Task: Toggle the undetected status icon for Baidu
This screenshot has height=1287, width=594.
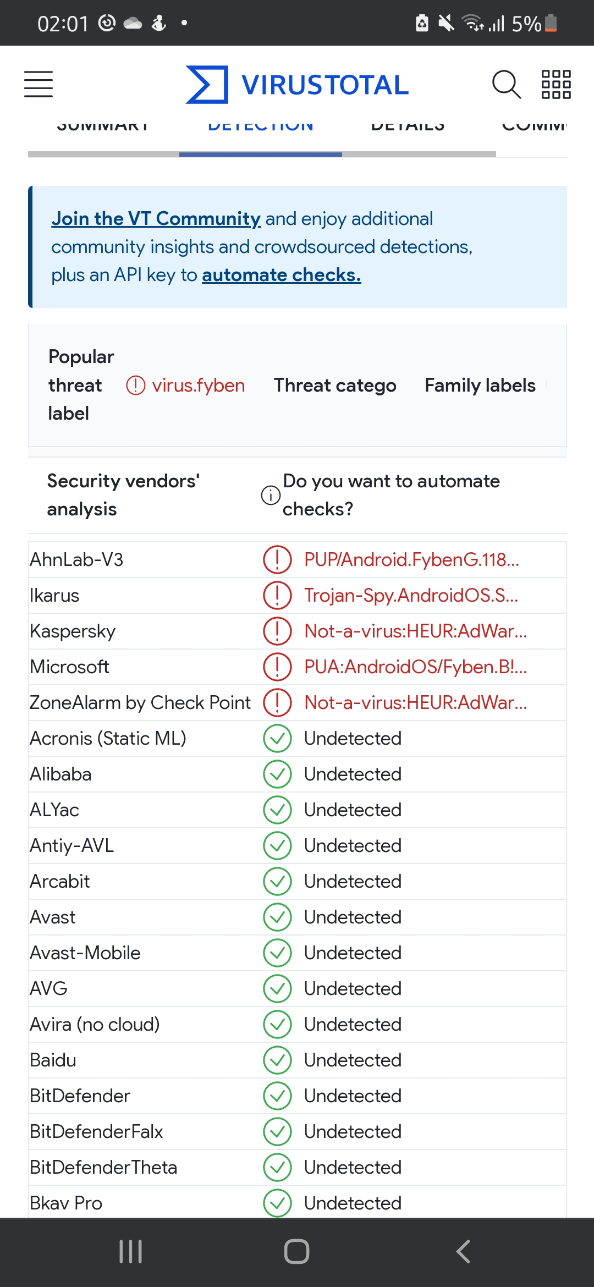Action: pyautogui.click(x=277, y=1060)
